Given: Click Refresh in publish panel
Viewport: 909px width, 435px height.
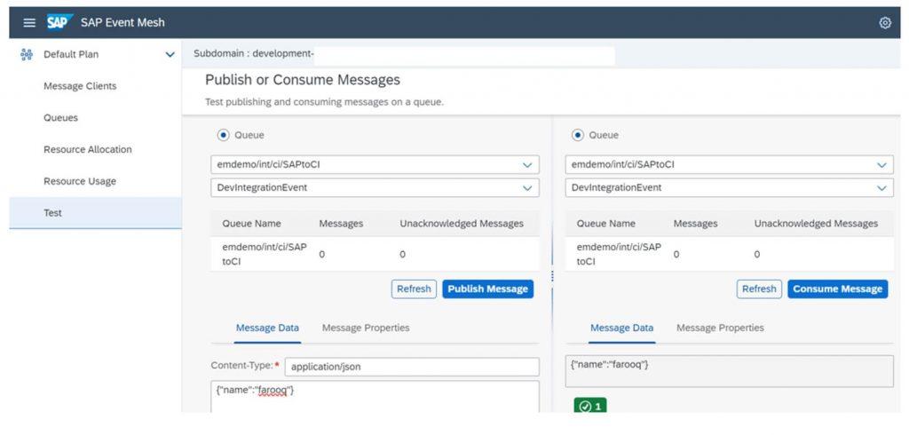Looking at the screenshot, I should [x=414, y=289].
